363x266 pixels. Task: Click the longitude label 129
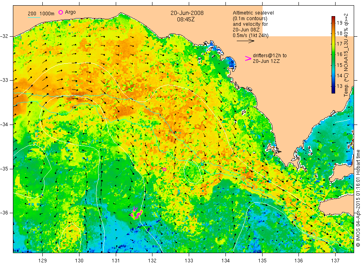(x=43, y=260)
